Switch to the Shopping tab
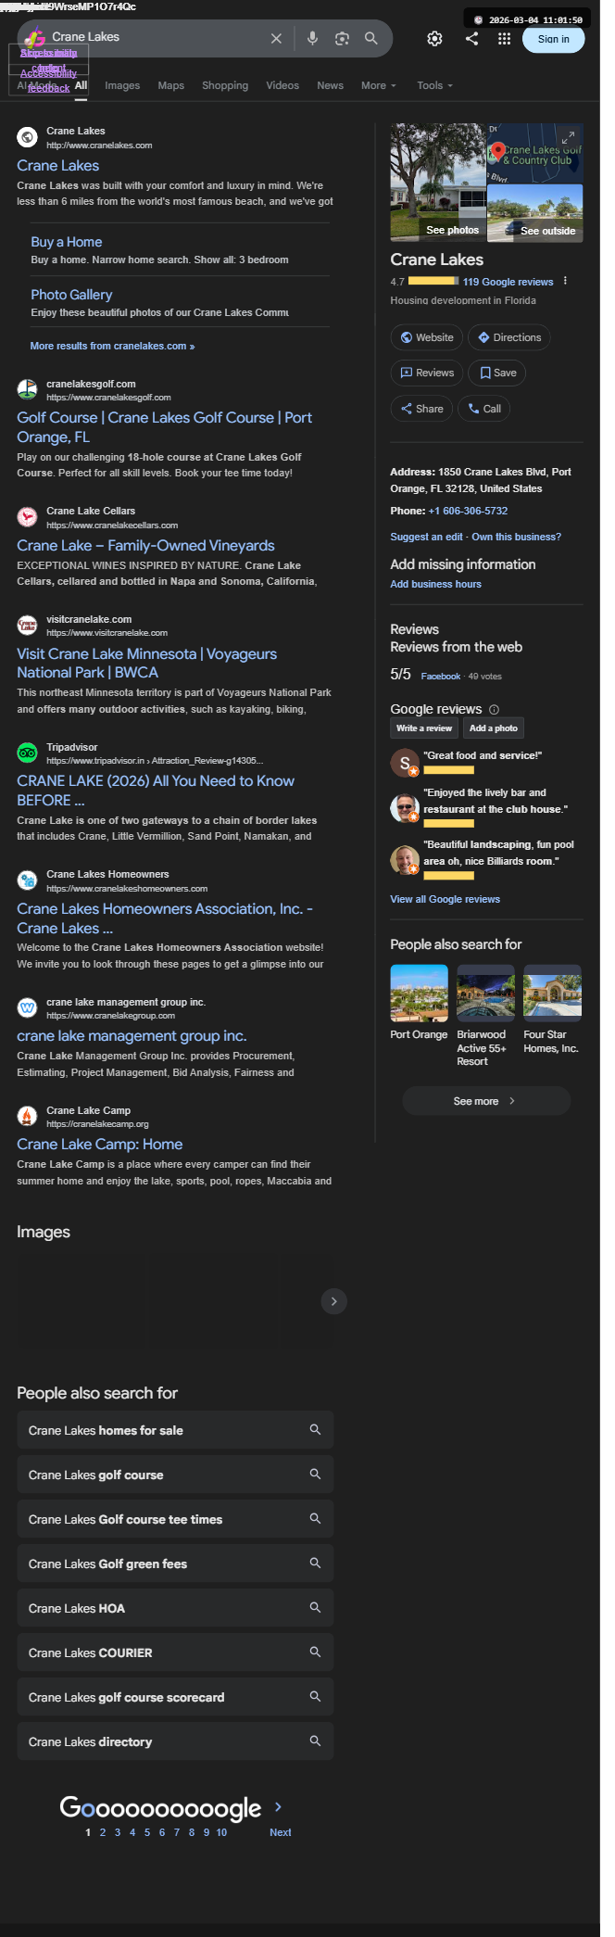The image size is (615, 1937). point(225,85)
